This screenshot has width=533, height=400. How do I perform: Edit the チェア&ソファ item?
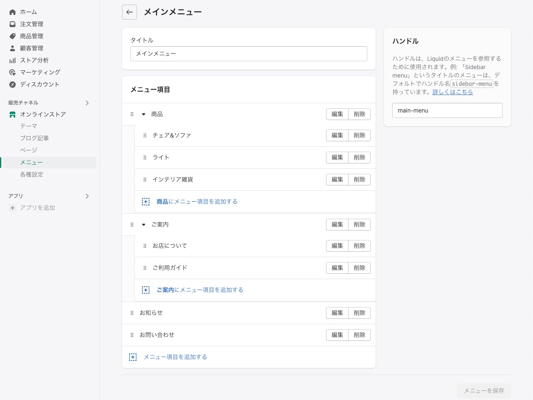(337, 135)
